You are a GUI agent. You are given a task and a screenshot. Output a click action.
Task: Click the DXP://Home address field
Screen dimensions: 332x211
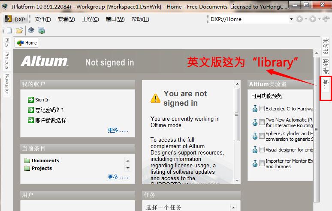[x=249, y=19]
